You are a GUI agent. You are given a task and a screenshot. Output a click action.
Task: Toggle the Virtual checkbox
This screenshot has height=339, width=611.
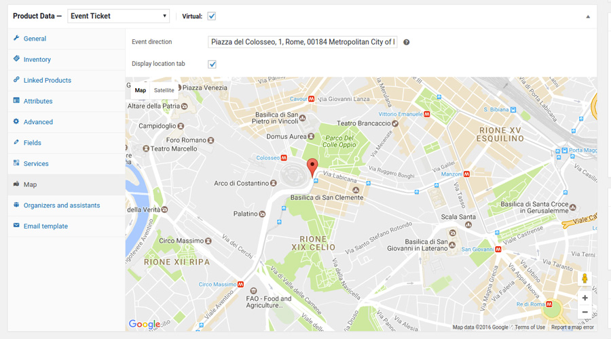[212, 16]
